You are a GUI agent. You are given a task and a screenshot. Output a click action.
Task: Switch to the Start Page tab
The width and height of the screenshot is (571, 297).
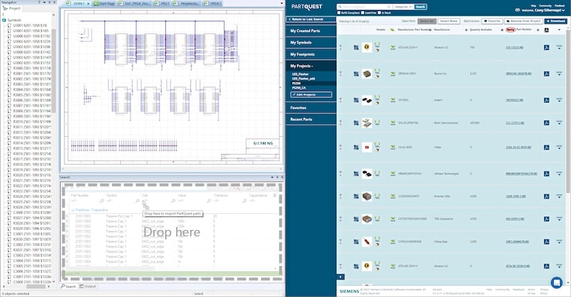coord(105,3)
